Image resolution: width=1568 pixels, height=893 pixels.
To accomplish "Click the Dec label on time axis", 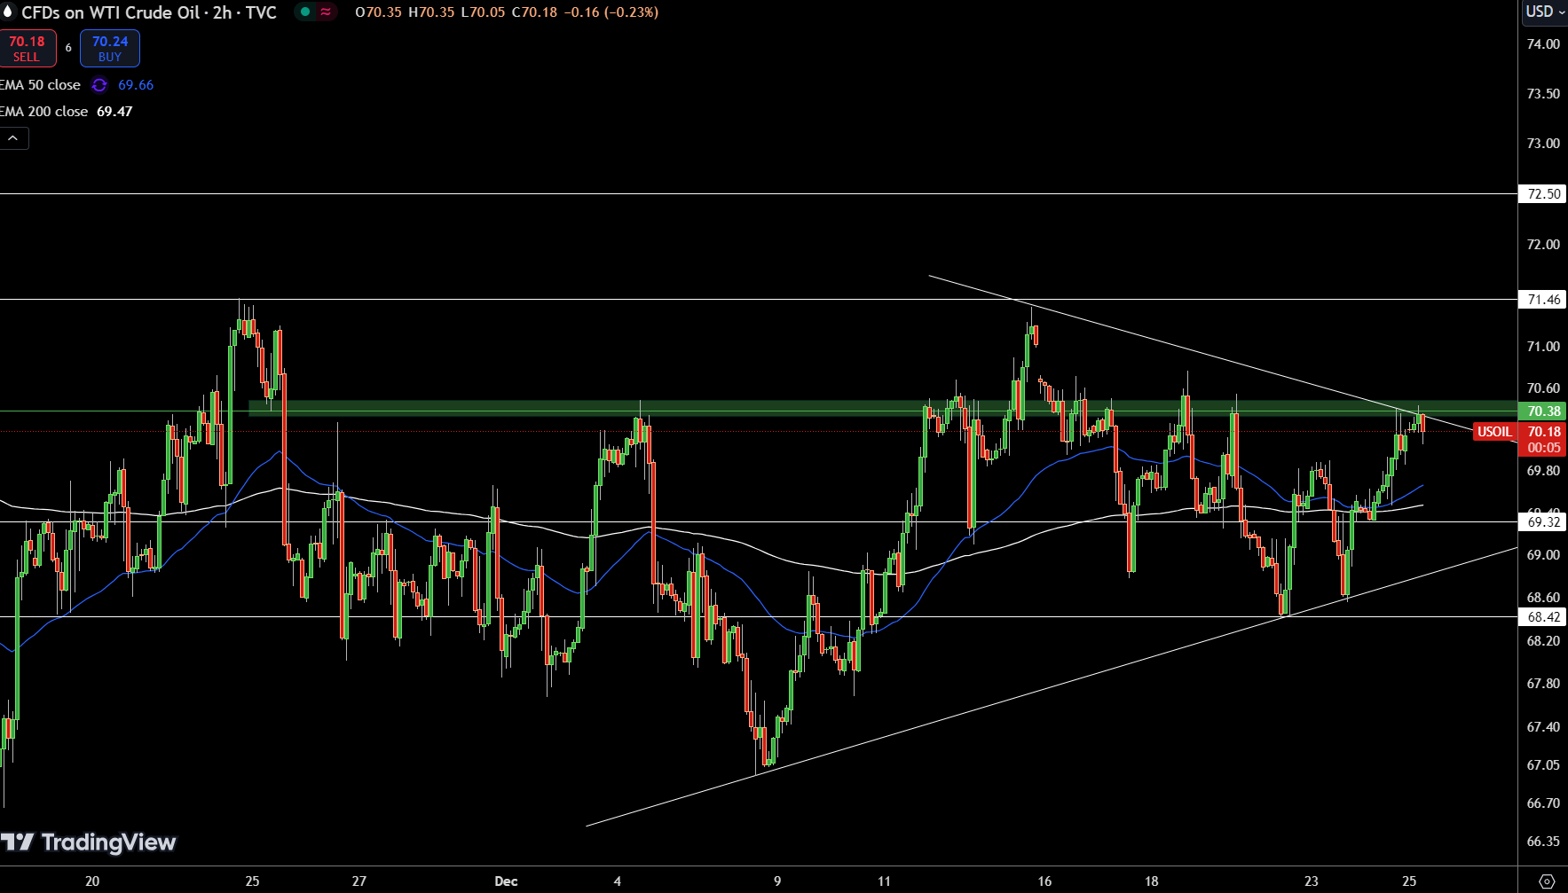I will [506, 881].
